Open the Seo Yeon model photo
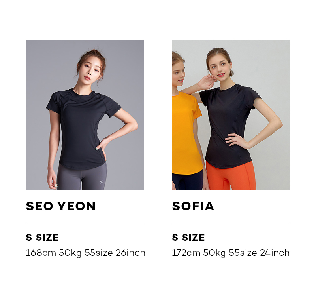 coord(85,115)
